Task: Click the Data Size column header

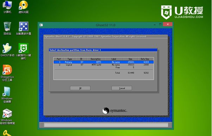Action: 145,59
